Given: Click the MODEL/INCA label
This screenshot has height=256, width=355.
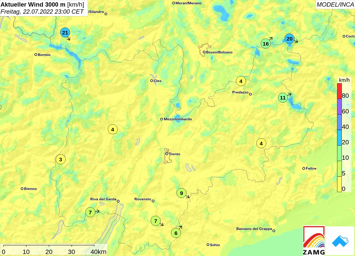Looking at the screenshot, I should (335, 5).
